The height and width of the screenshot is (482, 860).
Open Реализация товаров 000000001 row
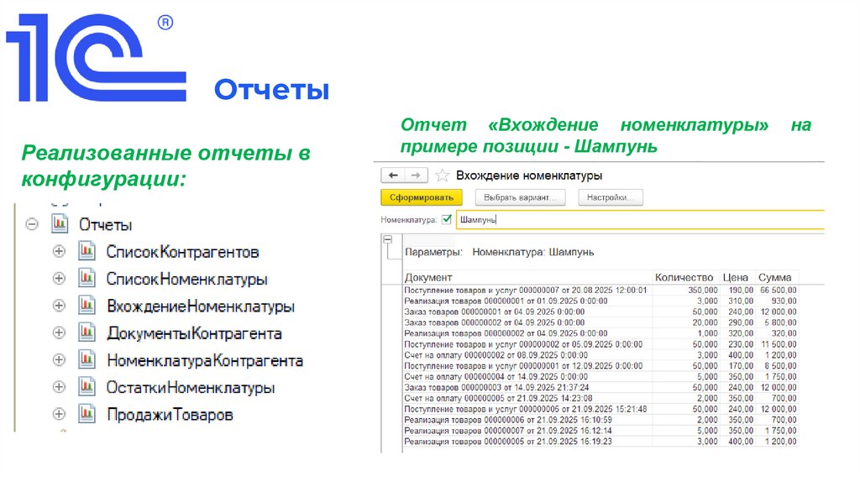(600, 301)
